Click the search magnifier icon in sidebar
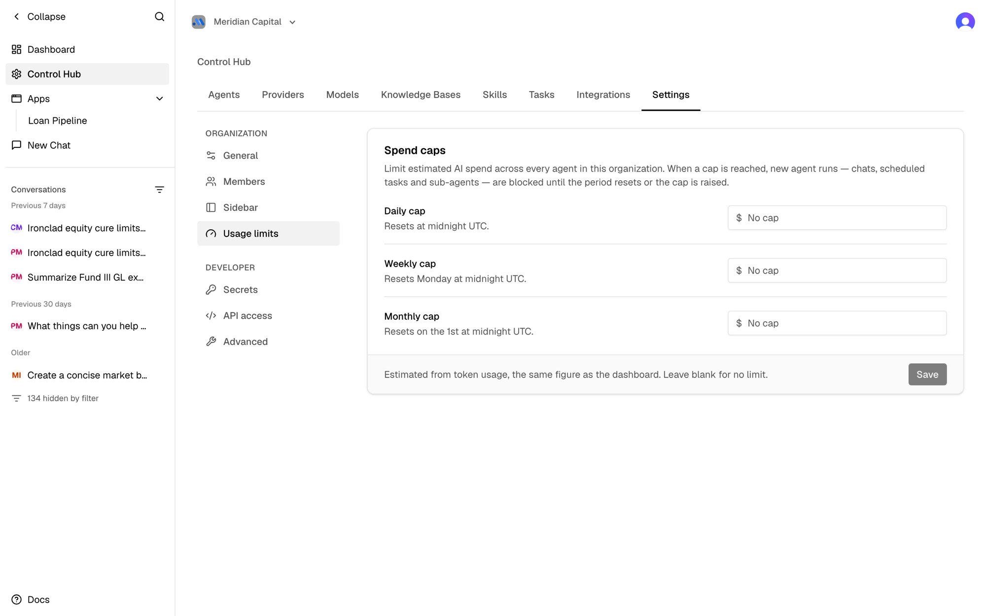This screenshot has height=616, width=986. 159,17
